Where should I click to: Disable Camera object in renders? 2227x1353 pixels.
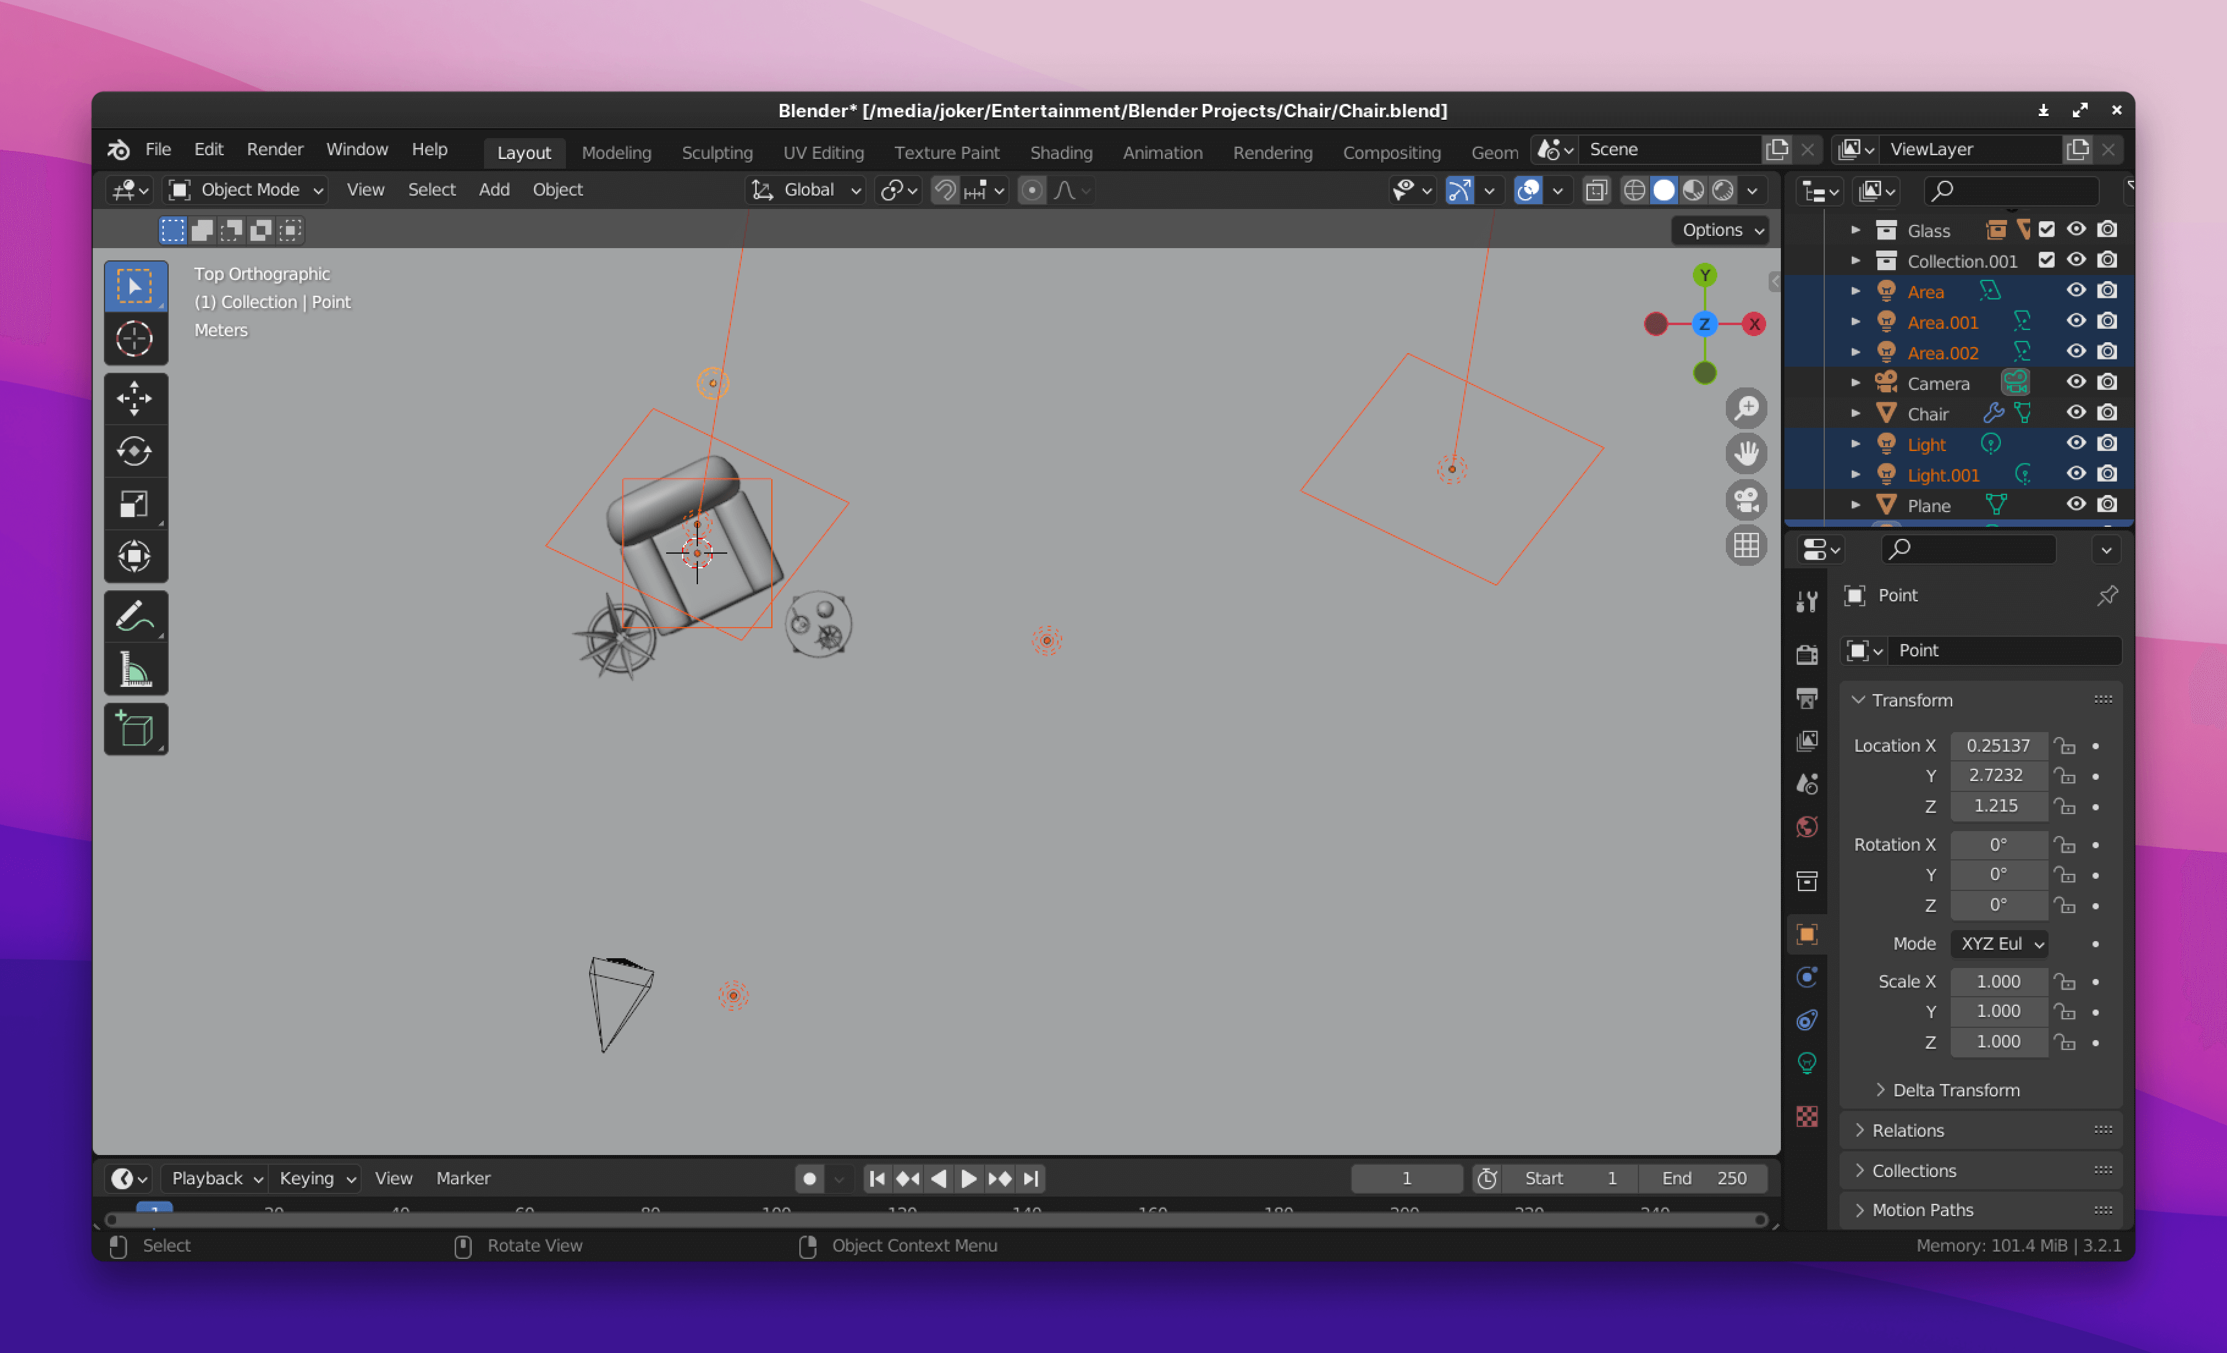click(x=2107, y=383)
